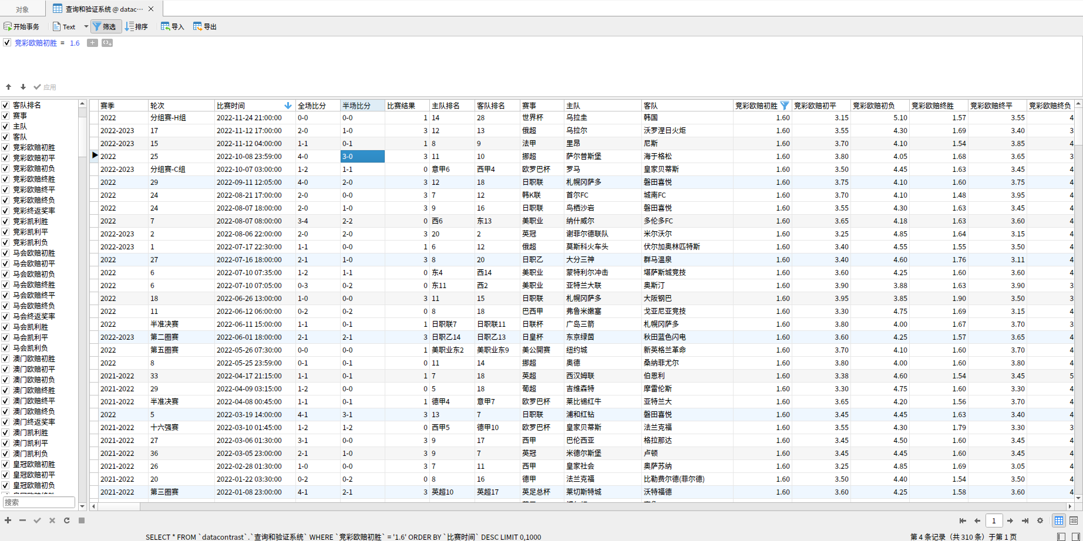Open filter on 竞彩欧赔初胜 column header funnel
The width and height of the screenshot is (1083, 541).
pos(784,106)
